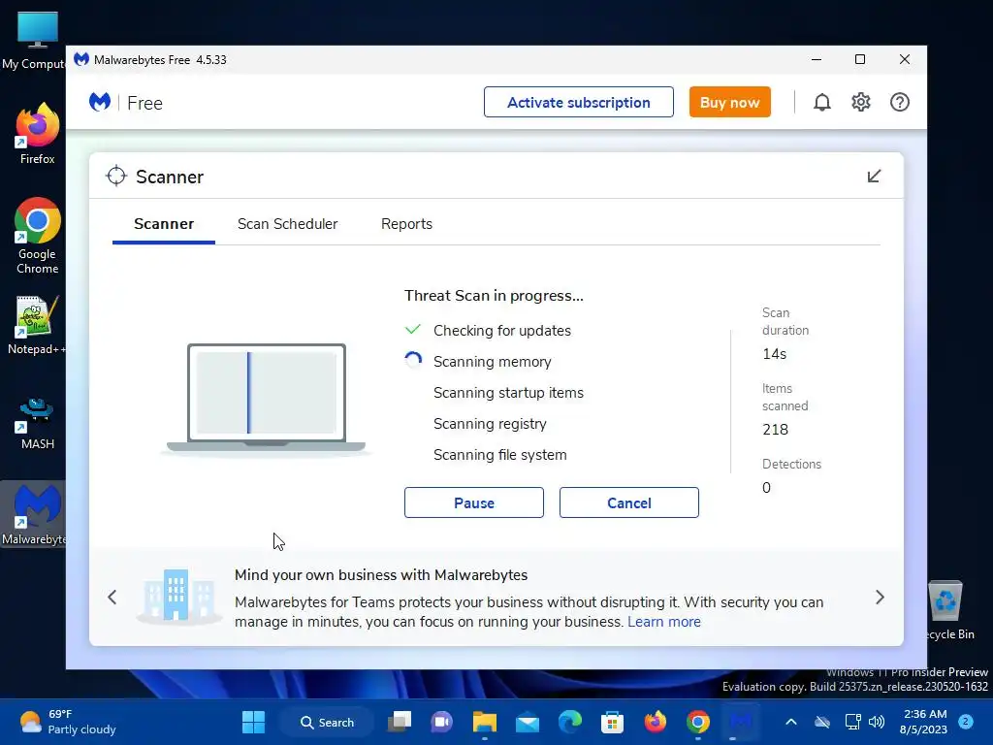Image resolution: width=993 pixels, height=745 pixels.
Task: Open Firefox from the taskbar
Action: [x=655, y=722]
